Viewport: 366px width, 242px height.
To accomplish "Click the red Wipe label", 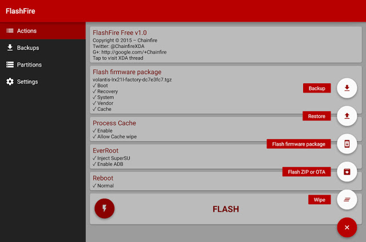I will click(319, 200).
